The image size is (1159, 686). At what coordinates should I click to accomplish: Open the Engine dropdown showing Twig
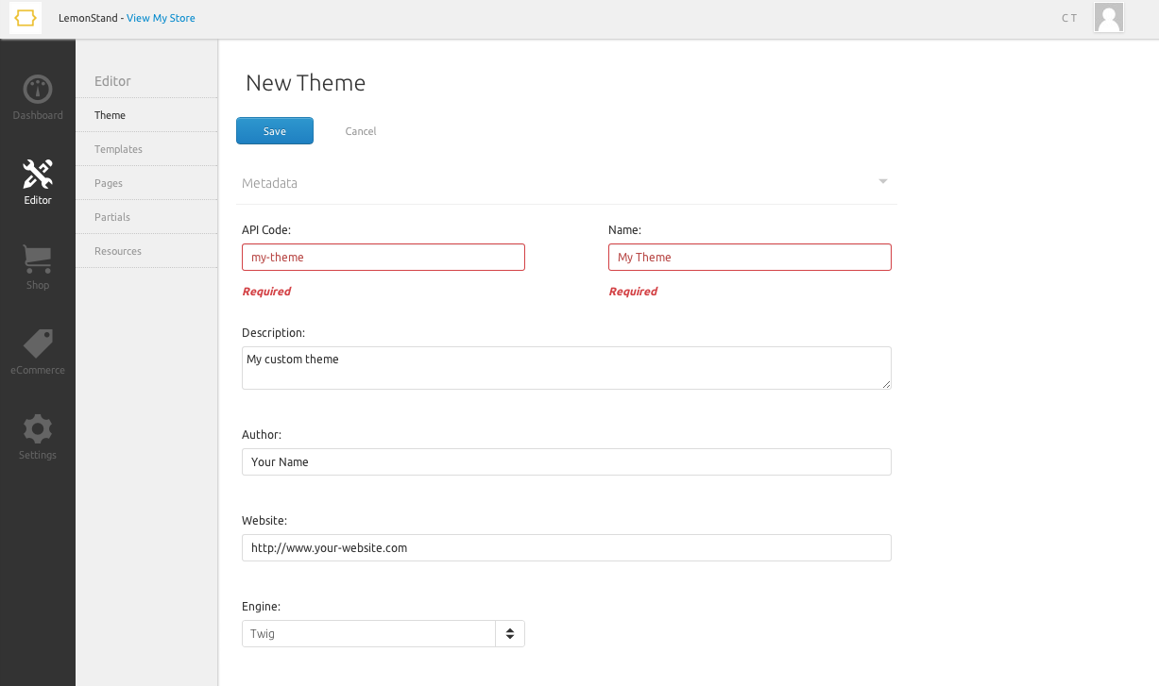[369, 633]
